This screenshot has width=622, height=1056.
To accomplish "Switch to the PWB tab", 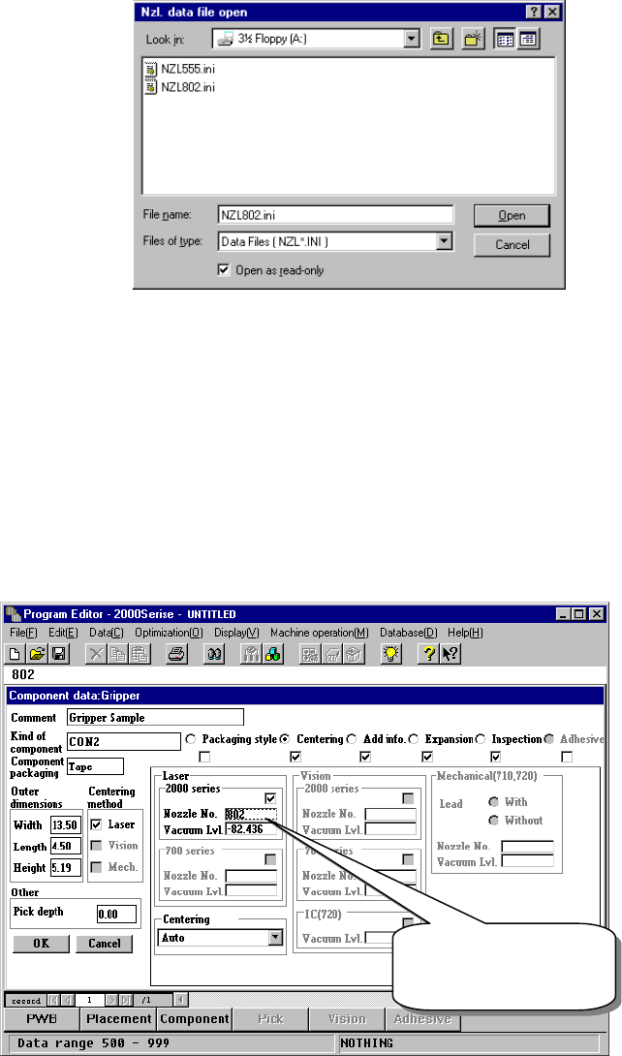I will click(x=42, y=1019).
